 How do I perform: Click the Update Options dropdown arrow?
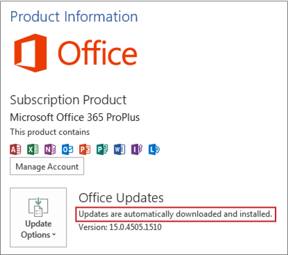pyautogui.click(x=54, y=235)
